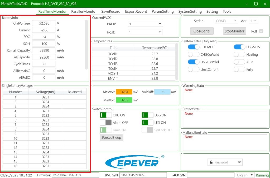
Task: Switch to the ParallerMonitor tab
Action: pyautogui.click(x=84, y=12)
